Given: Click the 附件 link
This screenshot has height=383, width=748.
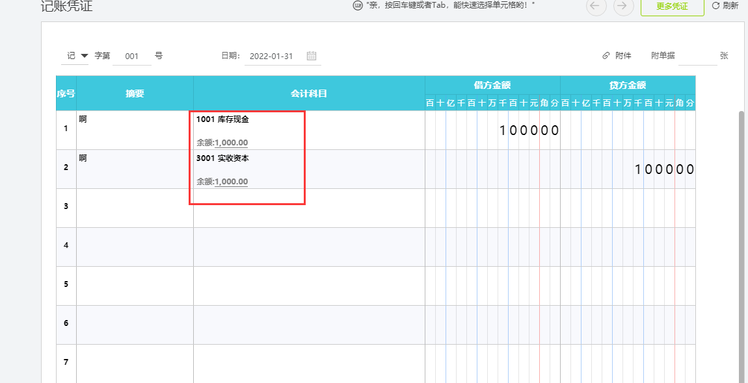Looking at the screenshot, I should pyautogui.click(x=623, y=56).
